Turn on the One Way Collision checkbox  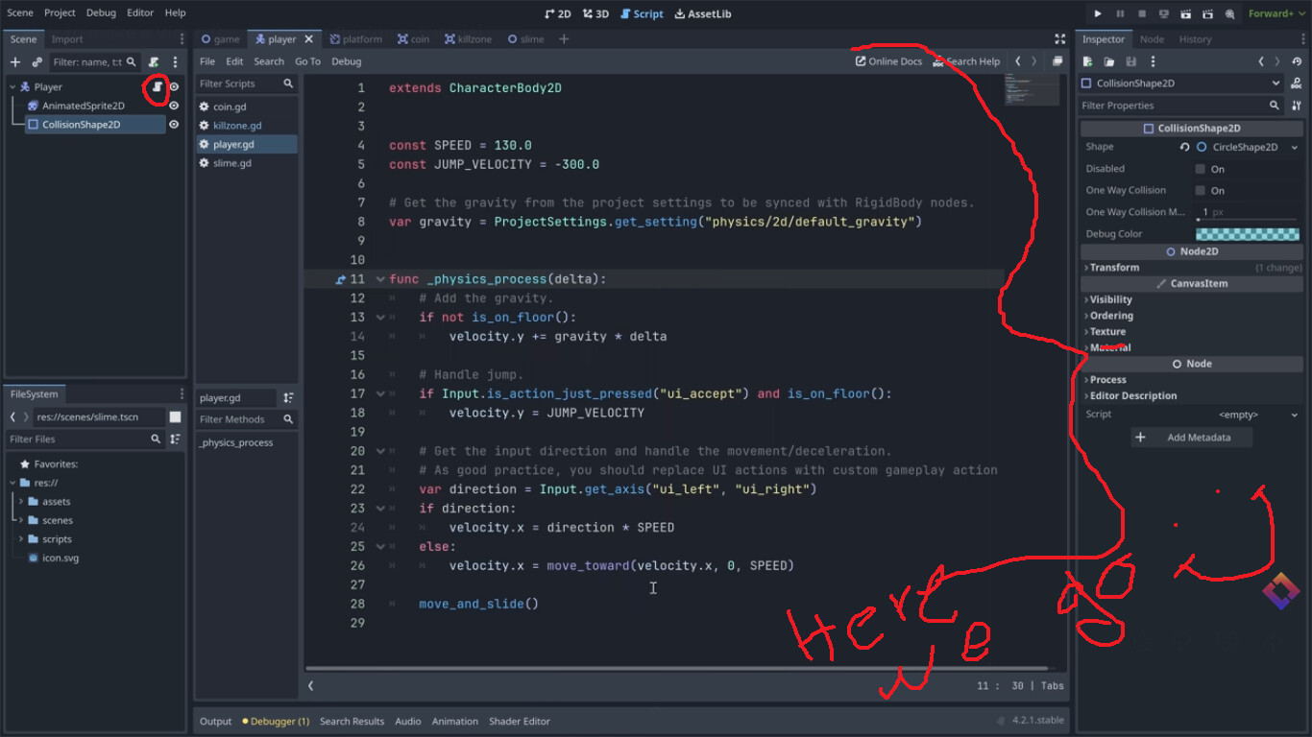click(1200, 191)
